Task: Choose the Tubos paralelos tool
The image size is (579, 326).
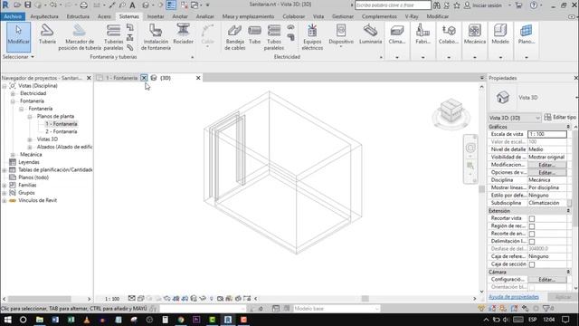Action: (274, 37)
